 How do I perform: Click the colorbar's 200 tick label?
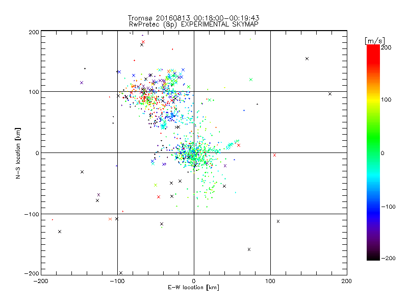coord(386,47)
